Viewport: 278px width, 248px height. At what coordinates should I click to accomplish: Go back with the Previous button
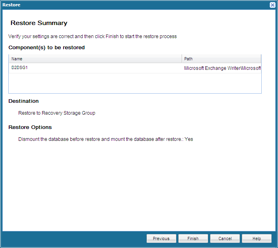point(161,238)
